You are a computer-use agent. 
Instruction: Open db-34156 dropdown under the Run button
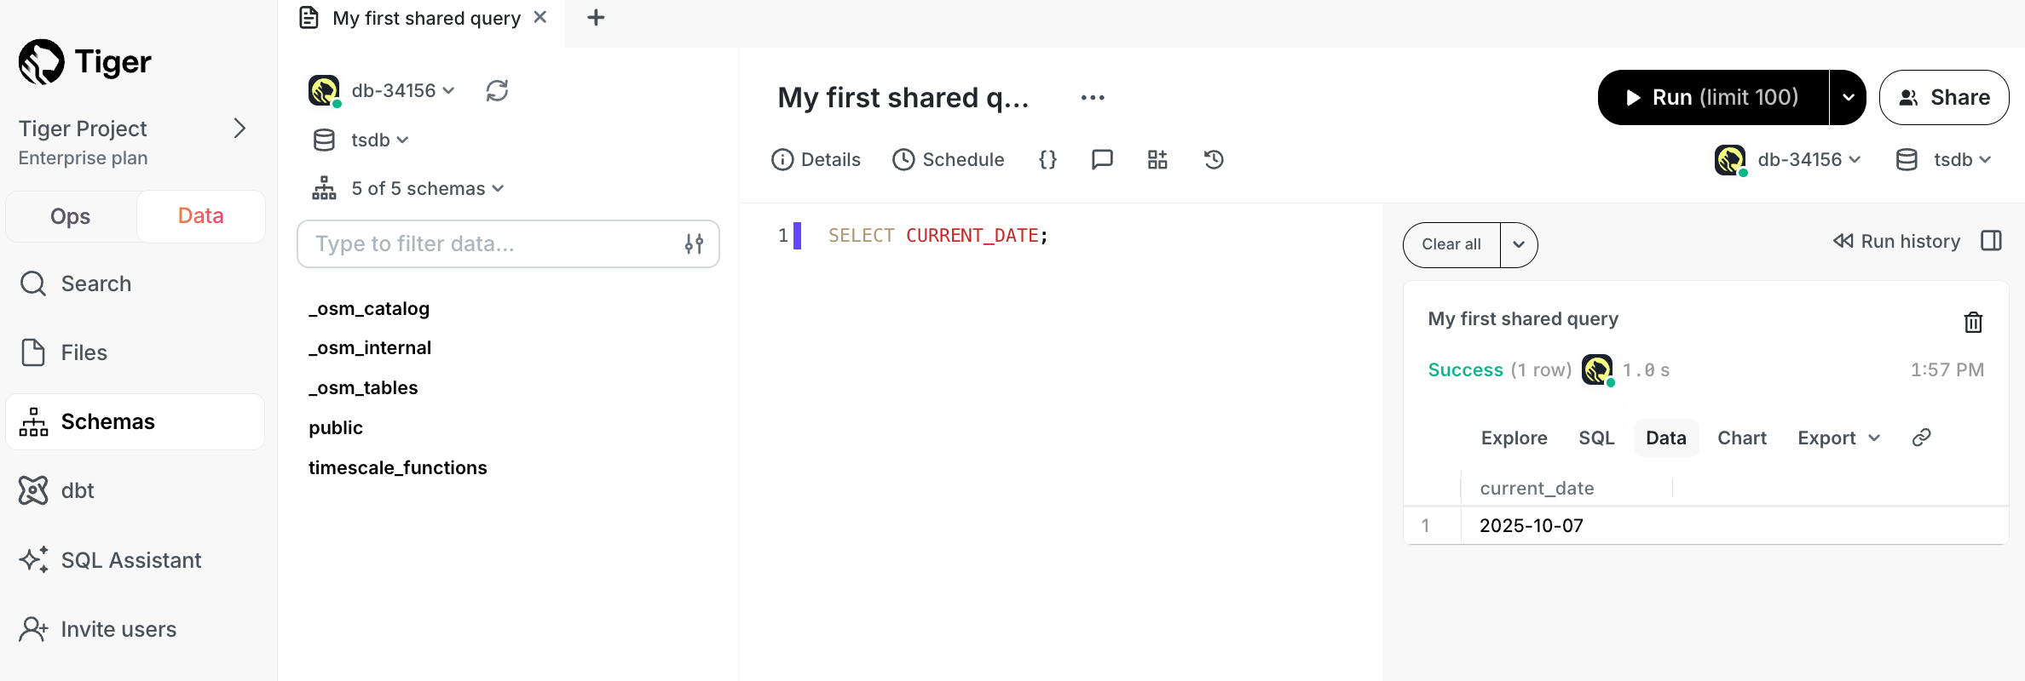point(1808,159)
